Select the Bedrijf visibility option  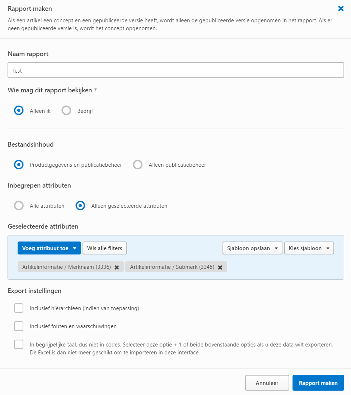click(x=66, y=110)
